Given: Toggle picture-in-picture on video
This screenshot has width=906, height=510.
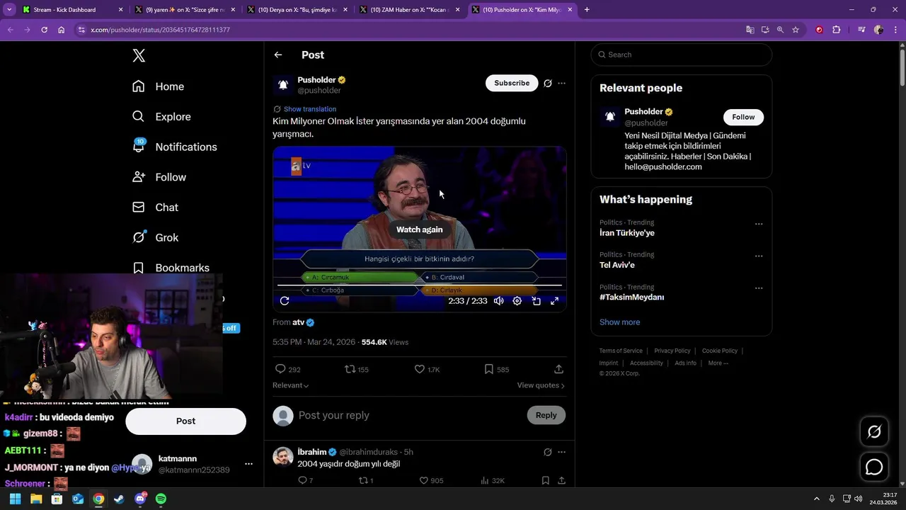Looking at the screenshot, I should click(x=537, y=301).
